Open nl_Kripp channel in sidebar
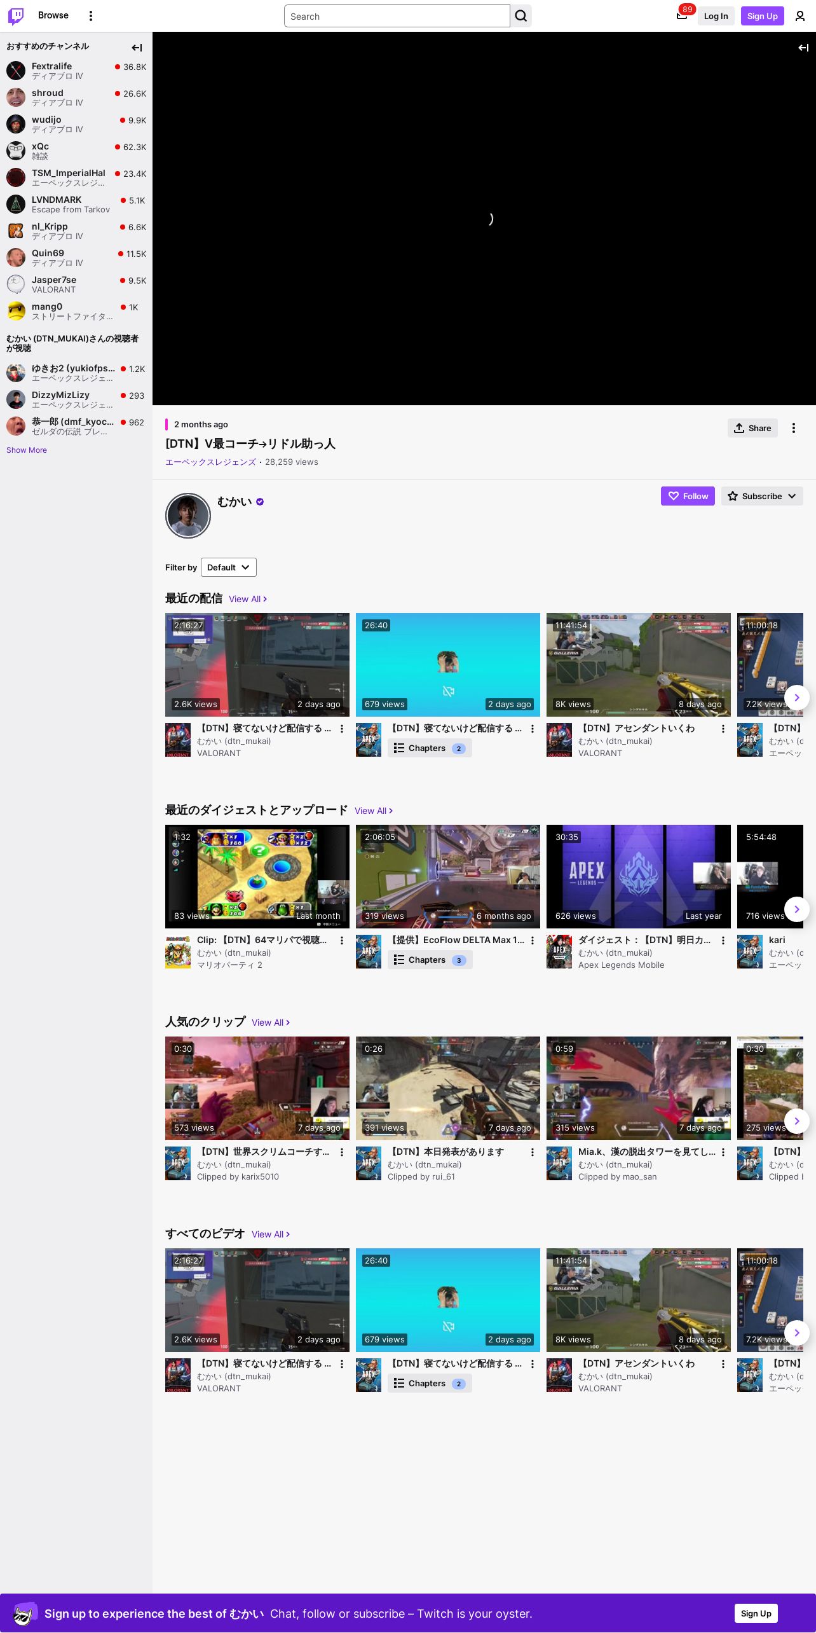Viewport: 816px width, 1633px height. (76, 231)
